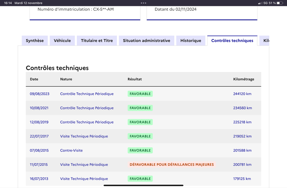Image resolution: width=287 pixels, height=188 pixels.
Task: Select the date 10/08/2021
Action: click(x=39, y=108)
